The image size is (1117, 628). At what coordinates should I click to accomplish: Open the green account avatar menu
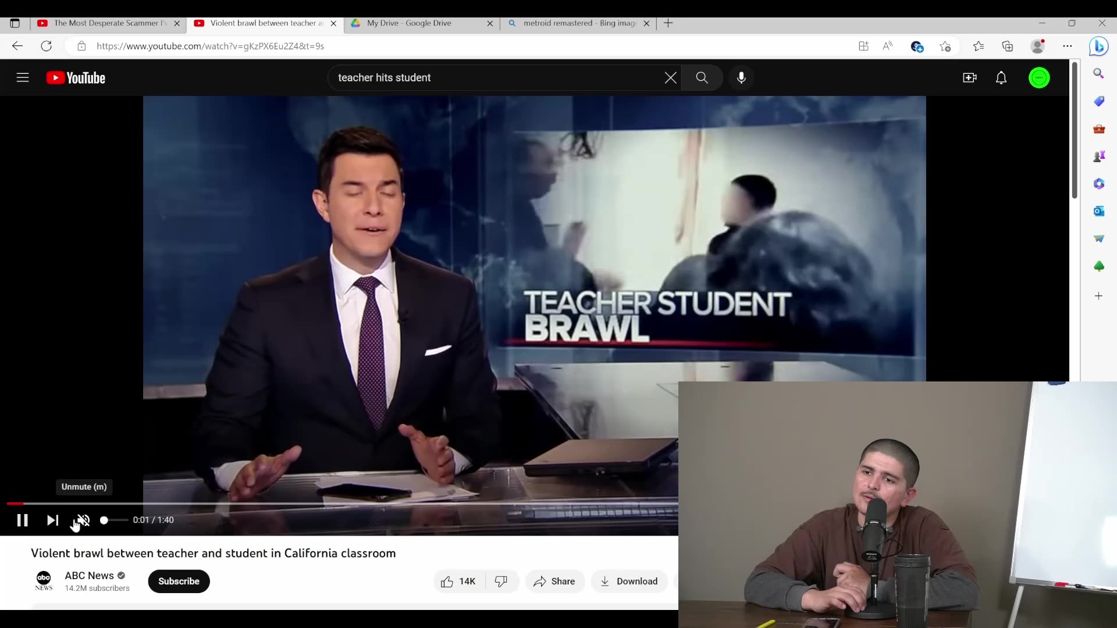click(x=1039, y=78)
